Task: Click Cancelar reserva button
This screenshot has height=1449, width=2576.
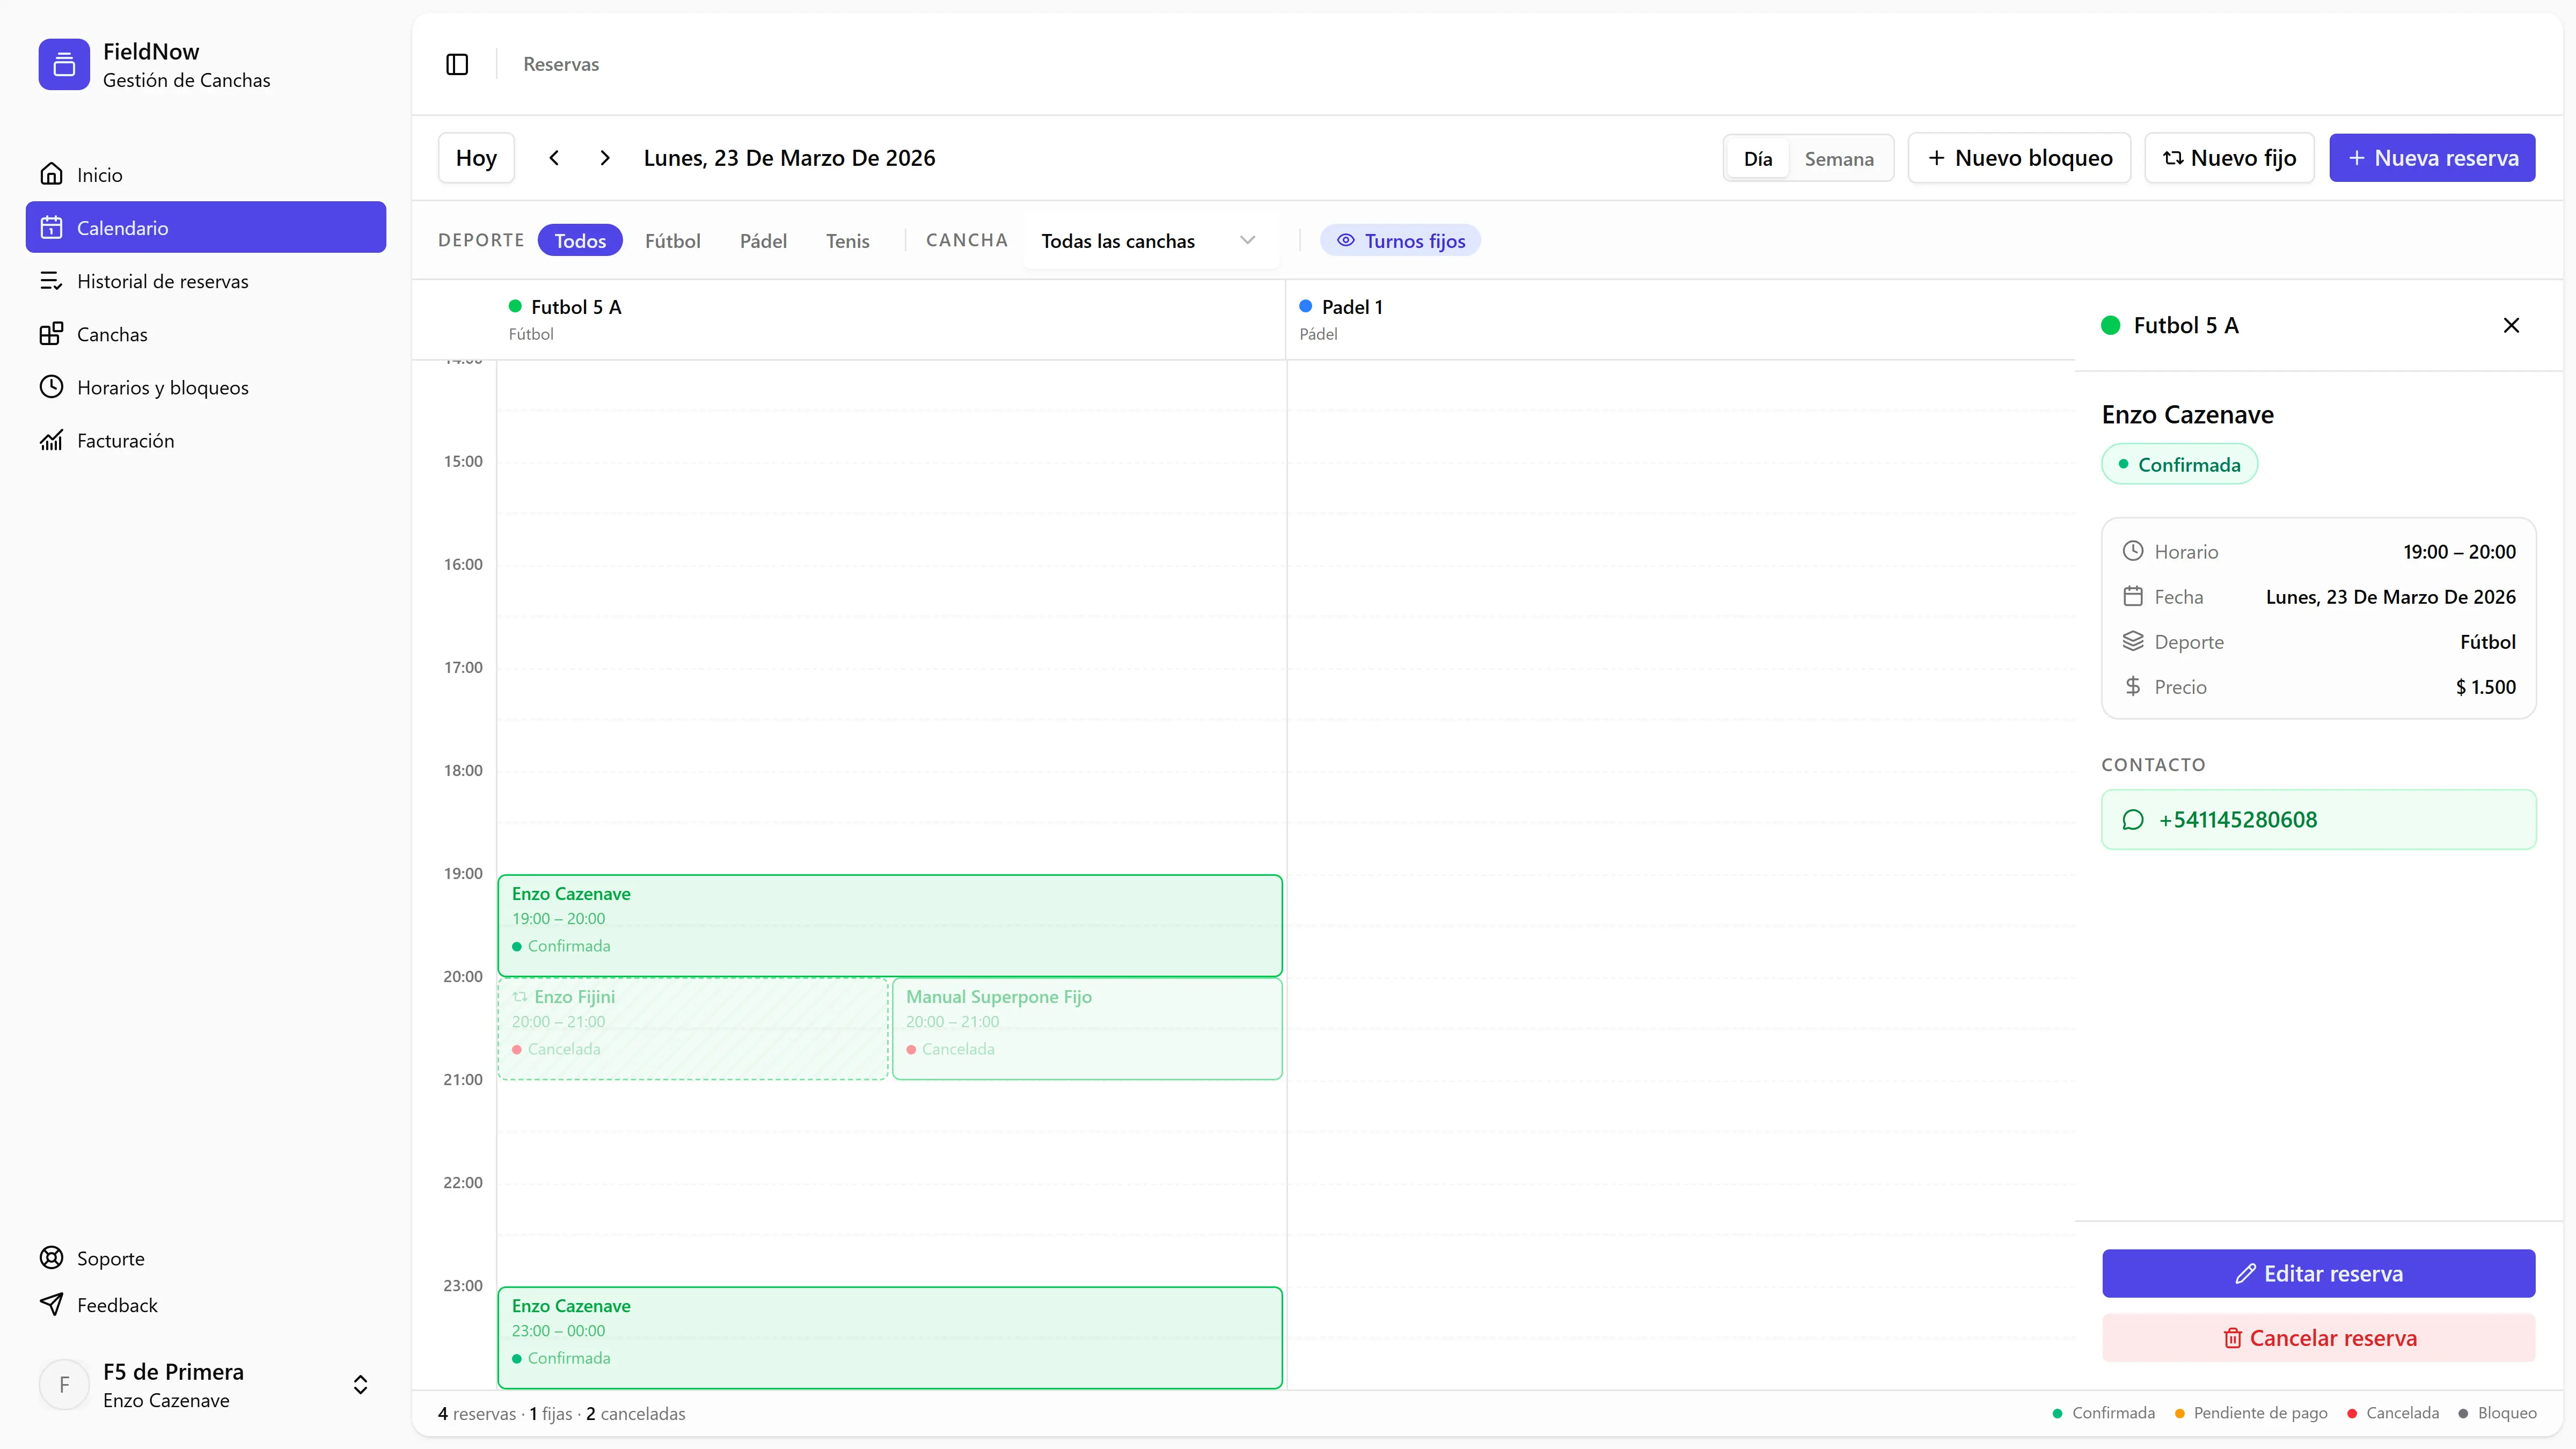Action: 2318,1337
